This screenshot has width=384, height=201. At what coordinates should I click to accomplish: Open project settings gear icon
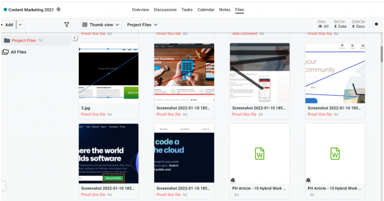click(x=58, y=9)
